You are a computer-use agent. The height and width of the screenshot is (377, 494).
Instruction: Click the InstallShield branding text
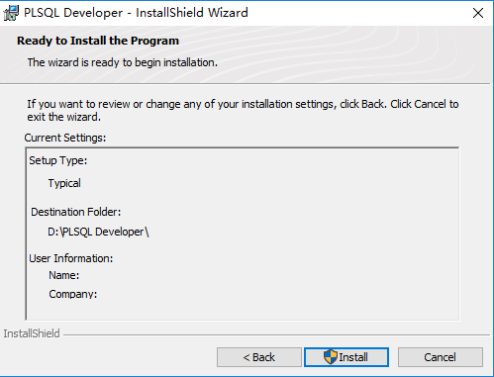pyautogui.click(x=32, y=333)
